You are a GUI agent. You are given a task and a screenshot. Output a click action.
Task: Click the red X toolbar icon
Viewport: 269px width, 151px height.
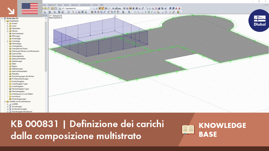tap(156, 8)
